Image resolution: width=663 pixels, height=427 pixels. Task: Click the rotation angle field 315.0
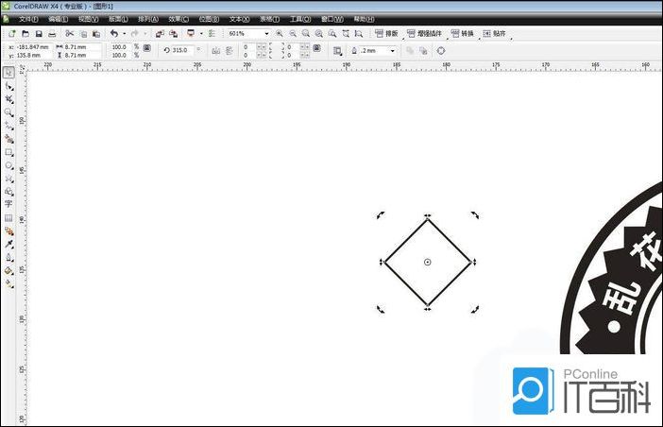pos(182,50)
